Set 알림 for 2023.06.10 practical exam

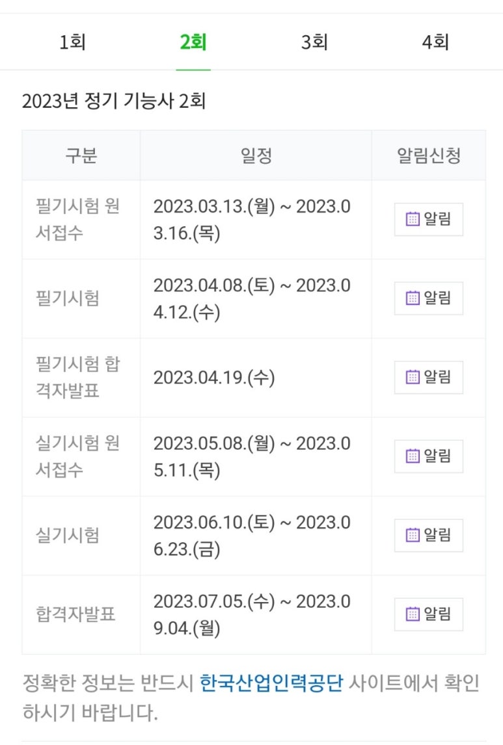tap(428, 535)
